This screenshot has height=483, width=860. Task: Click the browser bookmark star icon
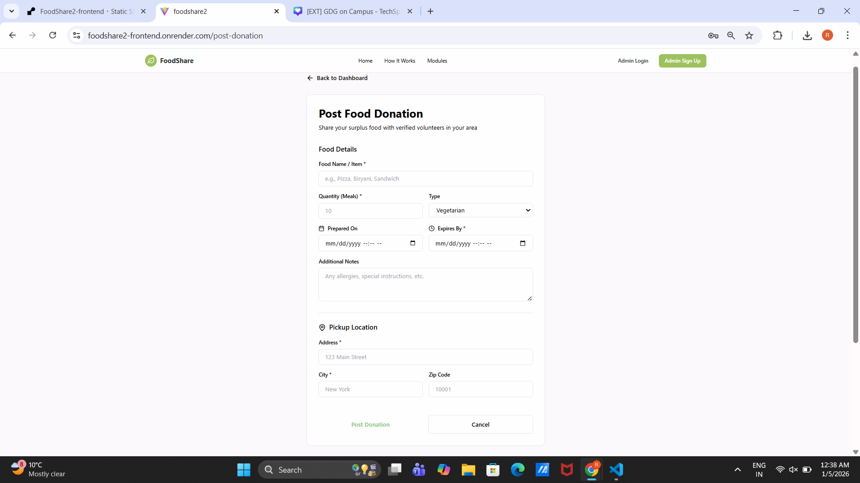[x=749, y=35]
